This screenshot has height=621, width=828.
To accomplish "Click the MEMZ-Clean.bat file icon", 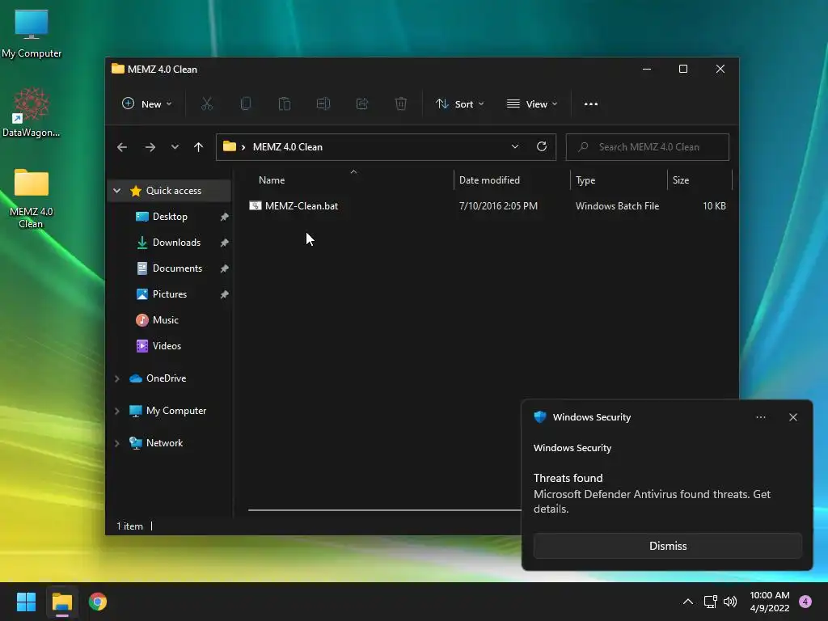I will click(x=256, y=206).
